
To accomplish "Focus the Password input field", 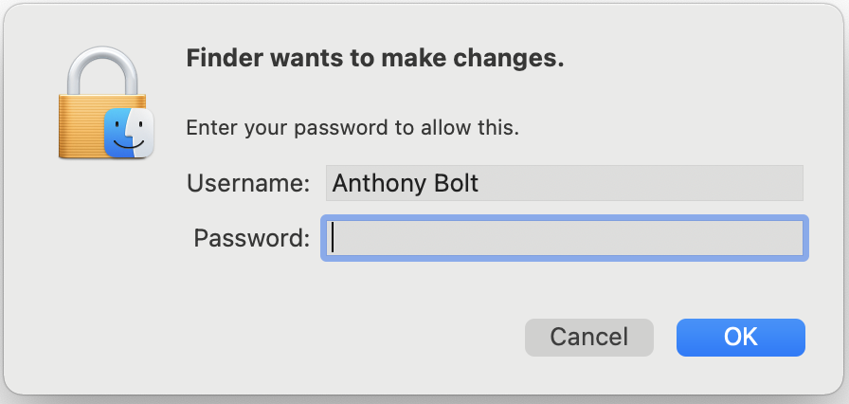I will pos(565,238).
